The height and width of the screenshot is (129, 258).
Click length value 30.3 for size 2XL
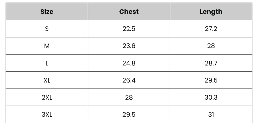point(211,97)
